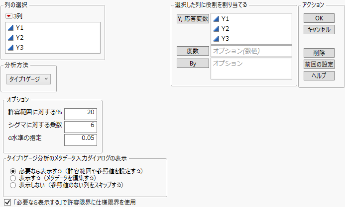
Task: Click the Y3 continuous icon in column list
Action: 11,47
